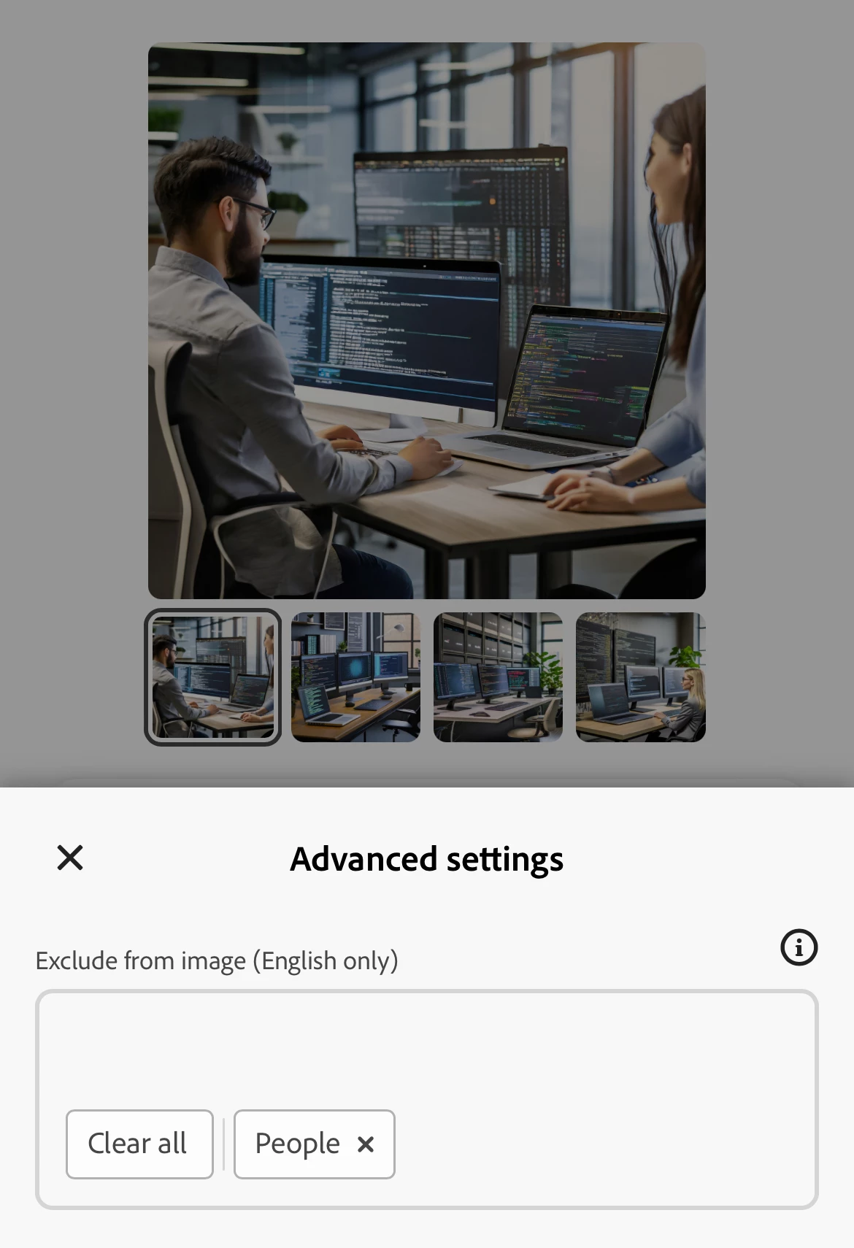Click the Clear all button
The width and height of the screenshot is (854, 1248).
point(139,1144)
